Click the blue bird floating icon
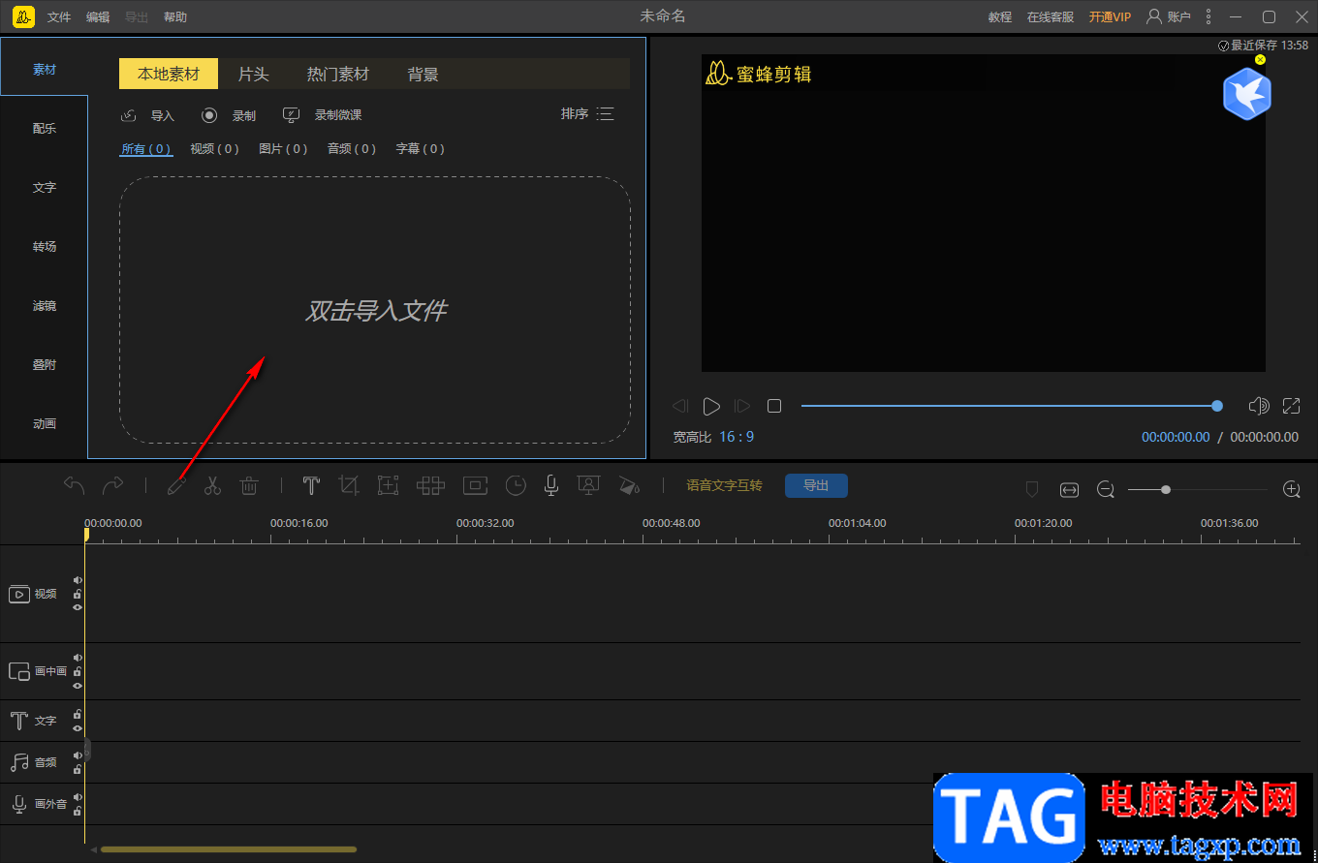This screenshot has height=863, width=1318. point(1246,94)
